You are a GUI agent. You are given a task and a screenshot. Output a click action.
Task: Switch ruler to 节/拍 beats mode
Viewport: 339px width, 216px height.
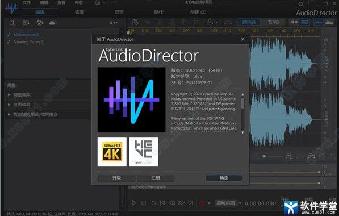click(x=273, y=22)
